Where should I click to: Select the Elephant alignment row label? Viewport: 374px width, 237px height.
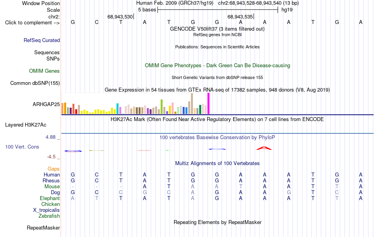click(x=50, y=198)
